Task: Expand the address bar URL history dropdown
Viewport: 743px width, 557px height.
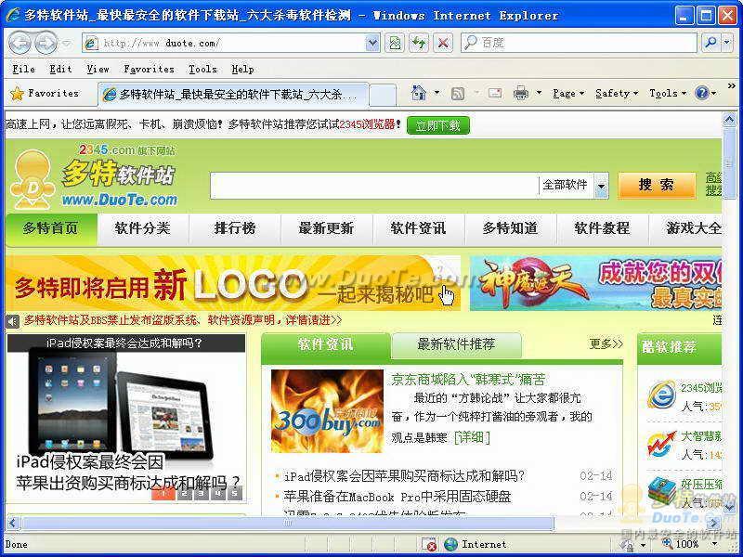Action: click(373, 43)
